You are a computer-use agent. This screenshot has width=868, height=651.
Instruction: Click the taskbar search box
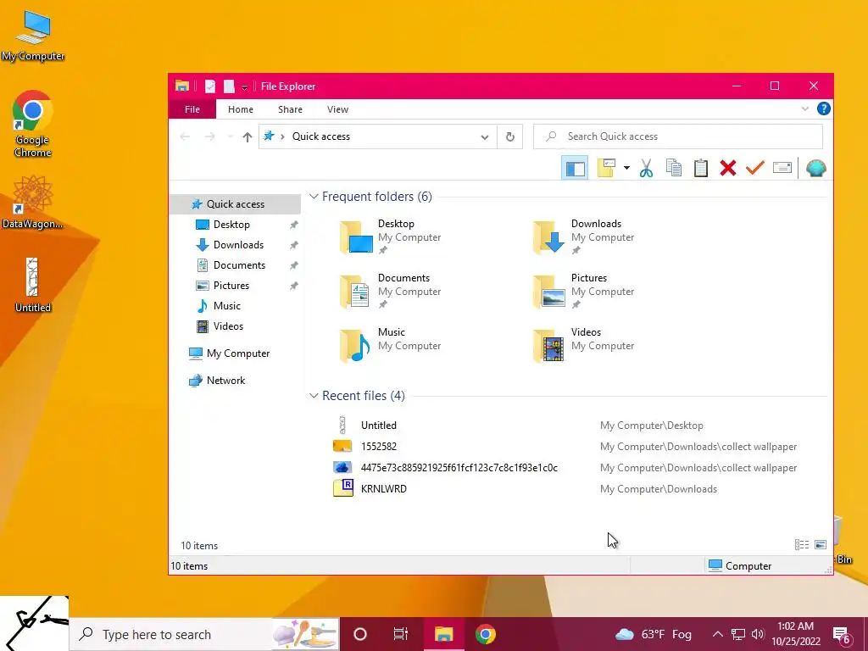click(203, 634)
